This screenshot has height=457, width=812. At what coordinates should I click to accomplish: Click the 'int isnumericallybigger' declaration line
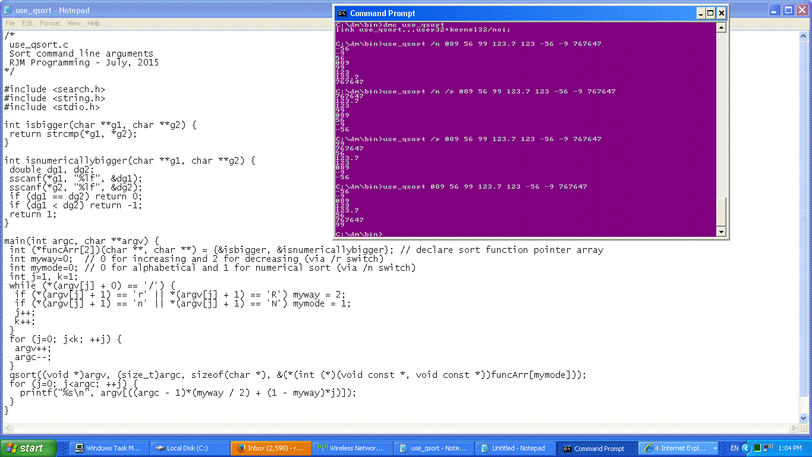(130, 161)
